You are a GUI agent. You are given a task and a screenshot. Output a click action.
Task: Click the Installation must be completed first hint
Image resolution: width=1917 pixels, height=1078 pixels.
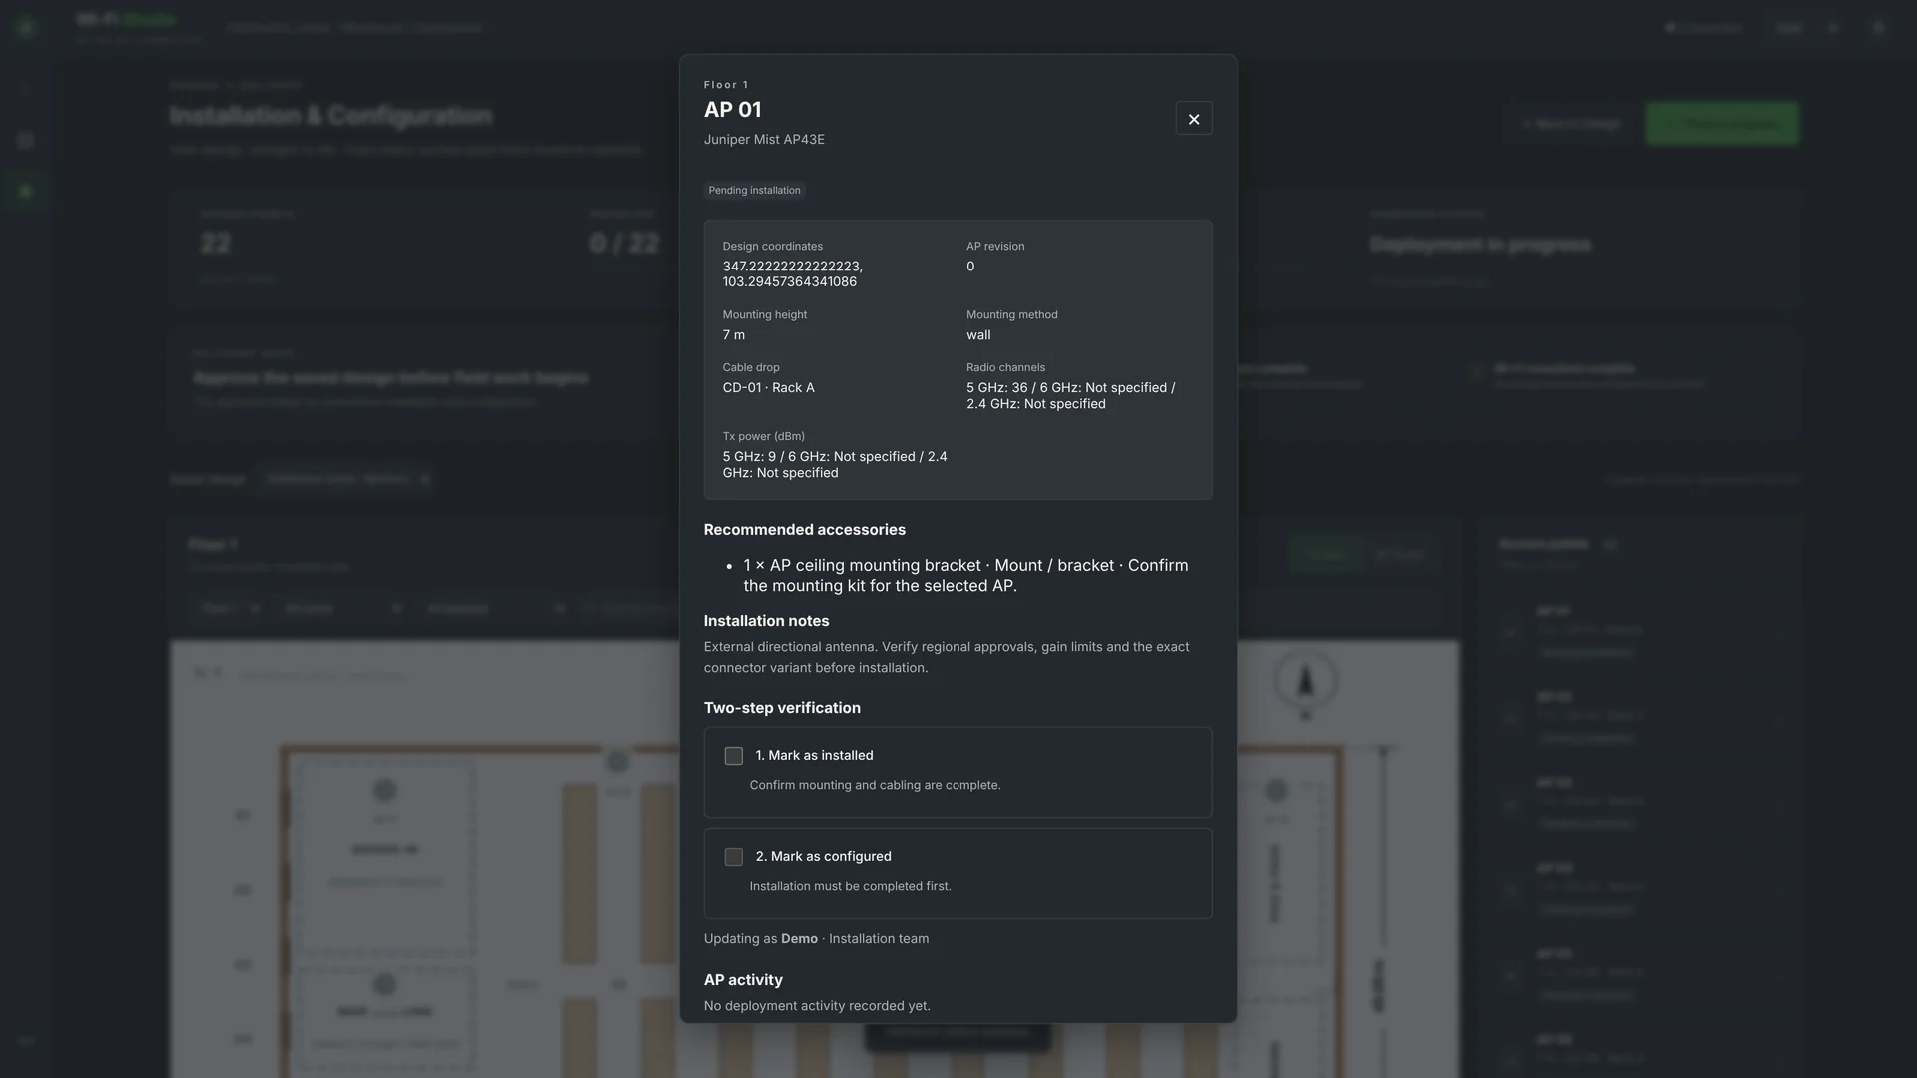[851, 886]
